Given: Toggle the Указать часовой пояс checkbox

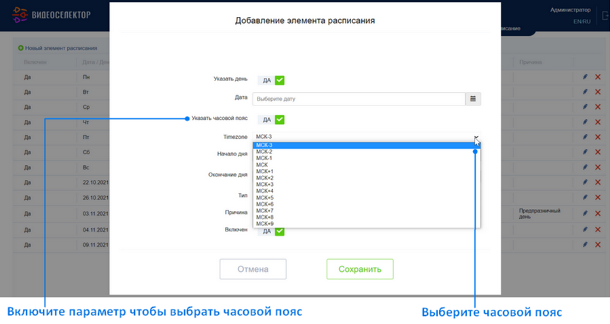Looking at the screenshot, I should click(279, 120).
